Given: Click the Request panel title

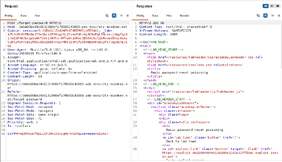Looking at the screenshot, I should click(11, 6).
